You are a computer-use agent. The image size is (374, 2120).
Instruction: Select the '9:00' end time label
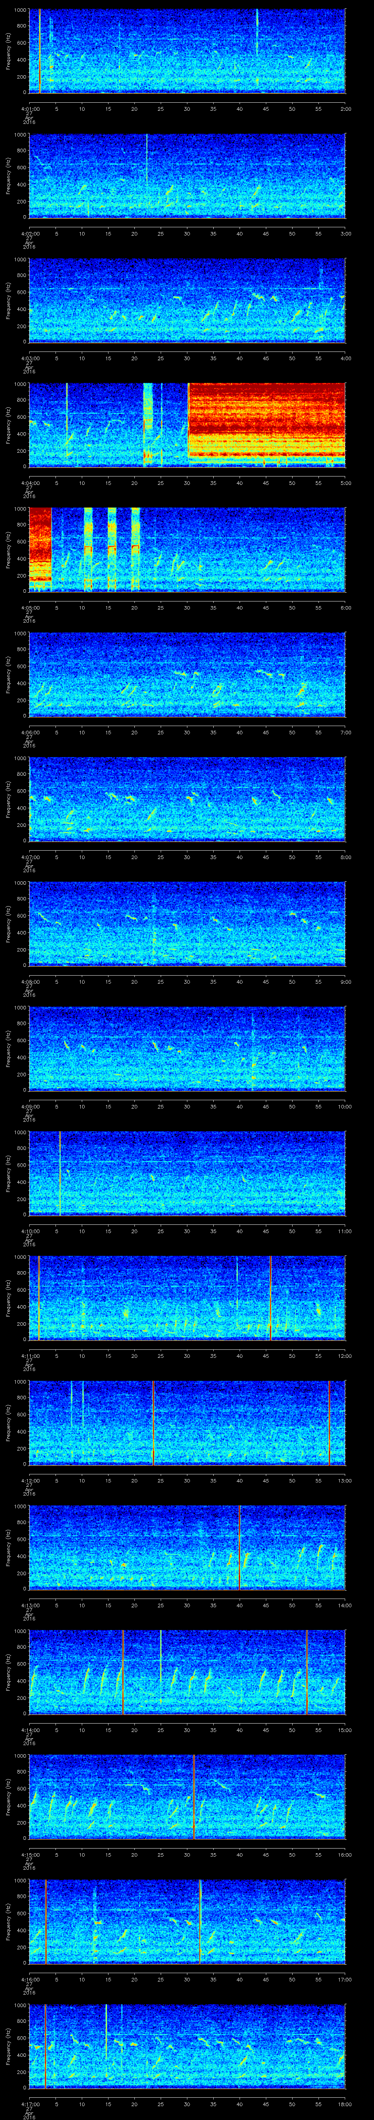coord(345,981)
